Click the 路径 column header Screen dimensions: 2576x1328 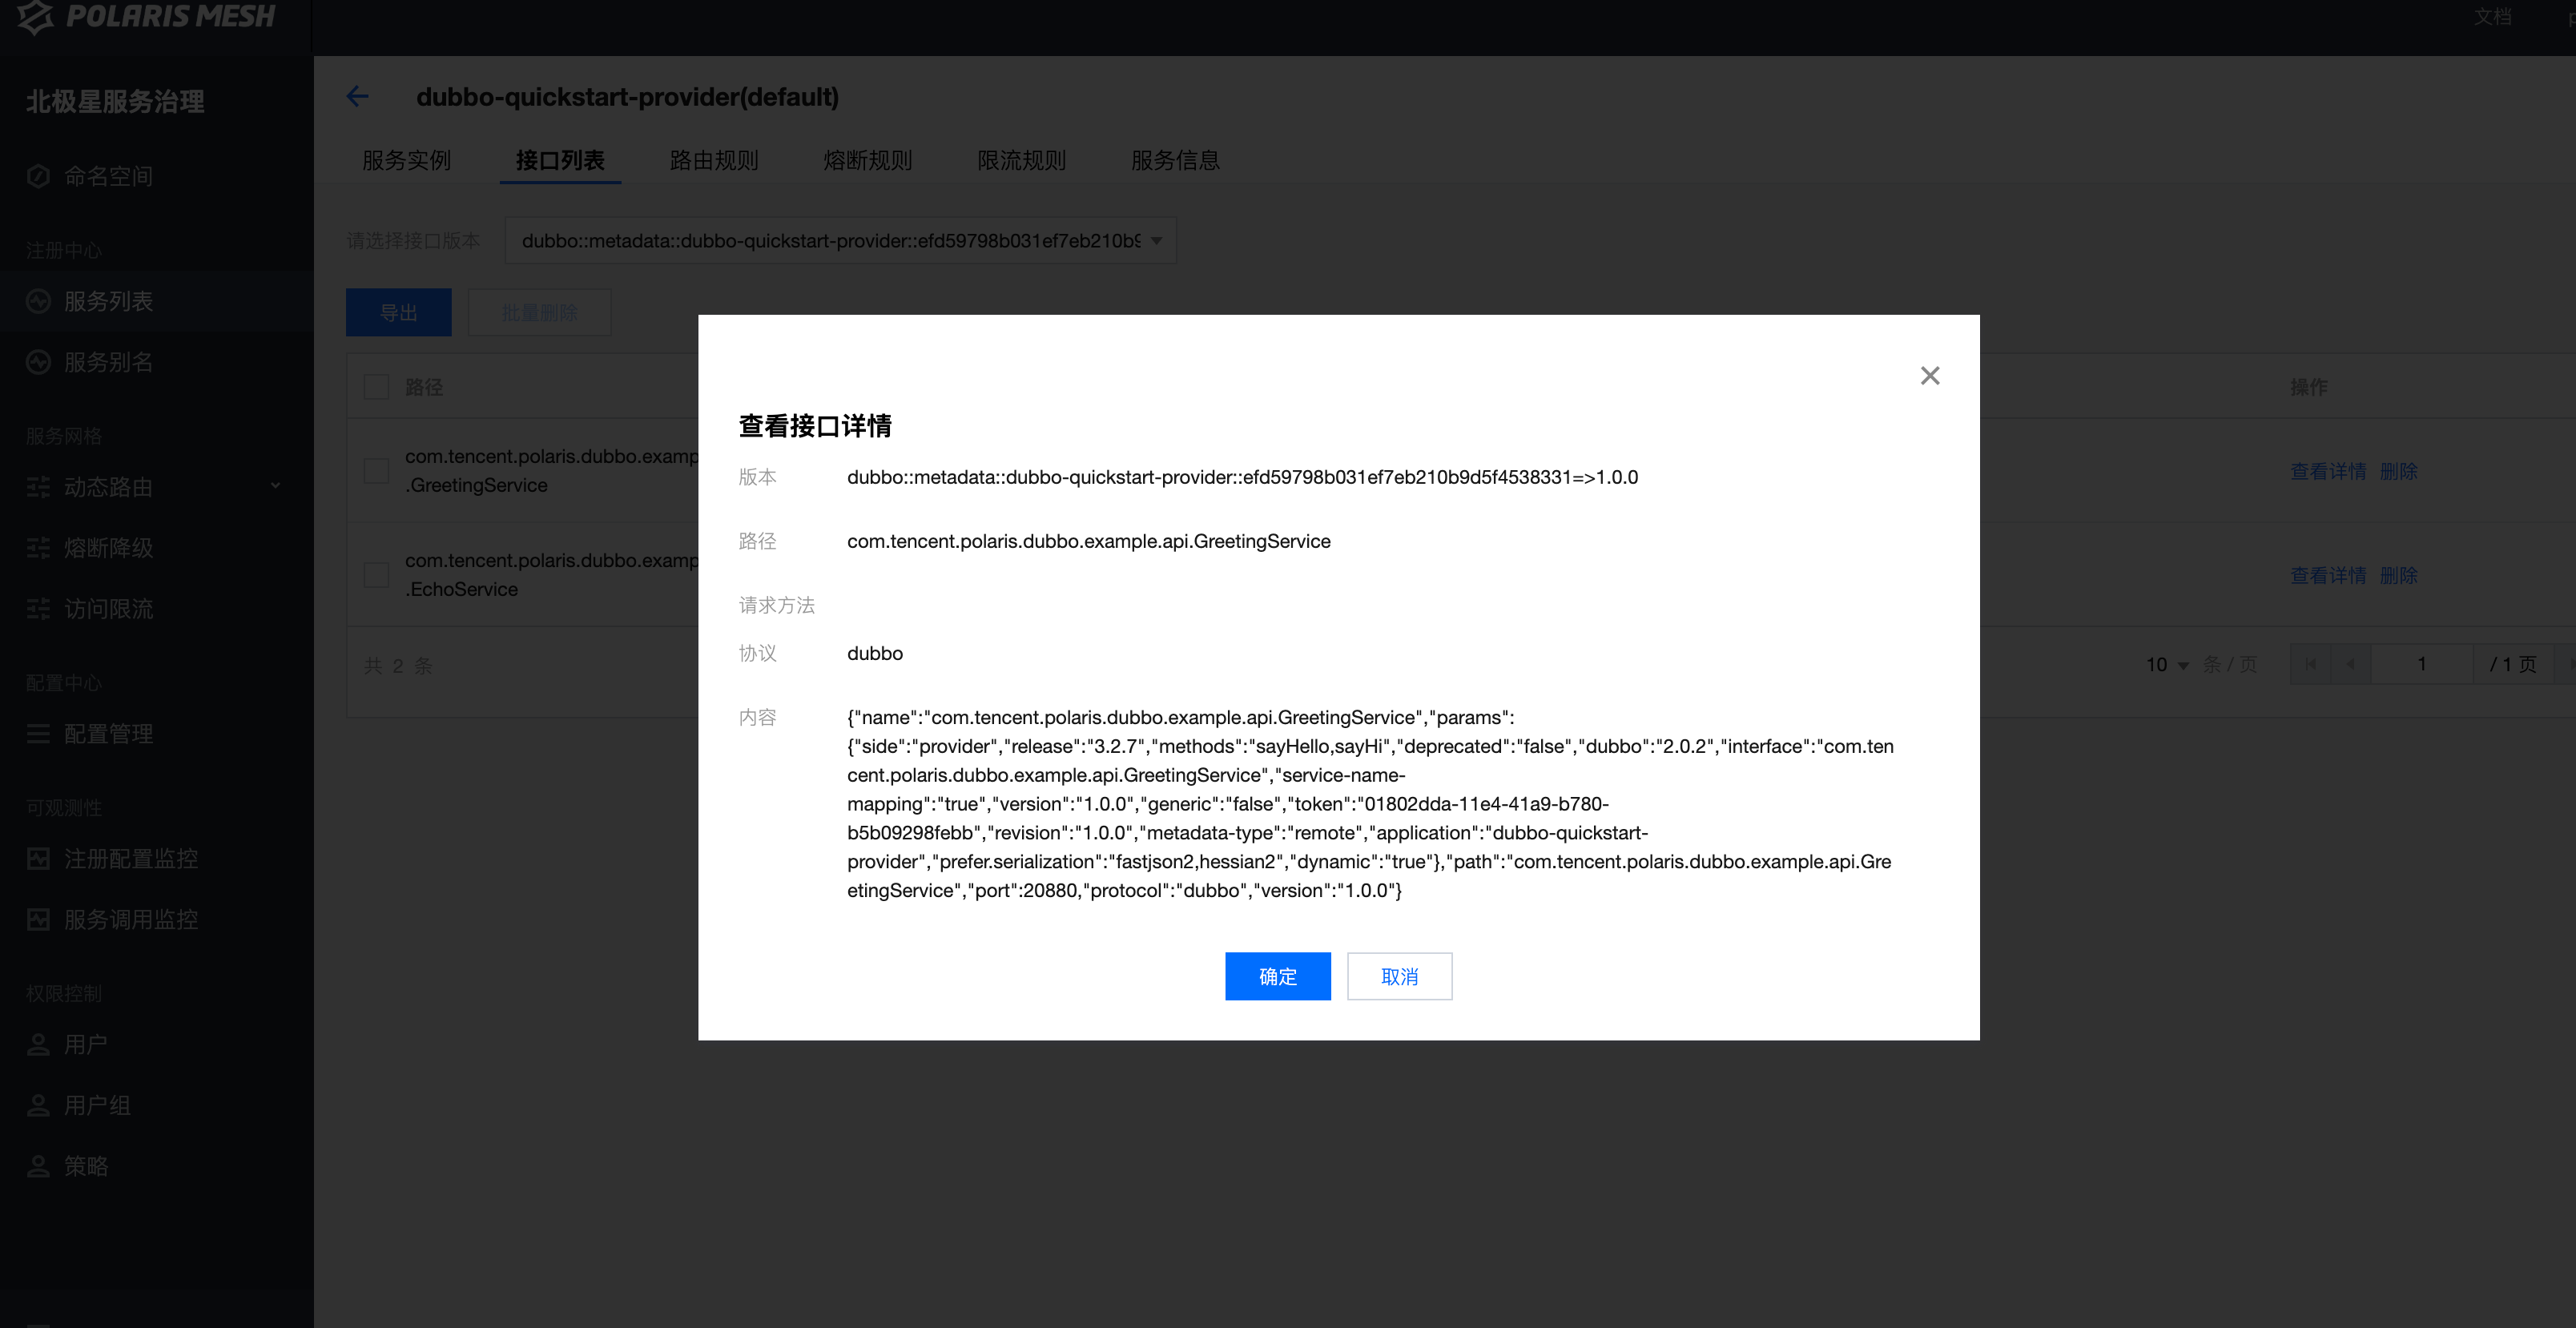point(424,387)
